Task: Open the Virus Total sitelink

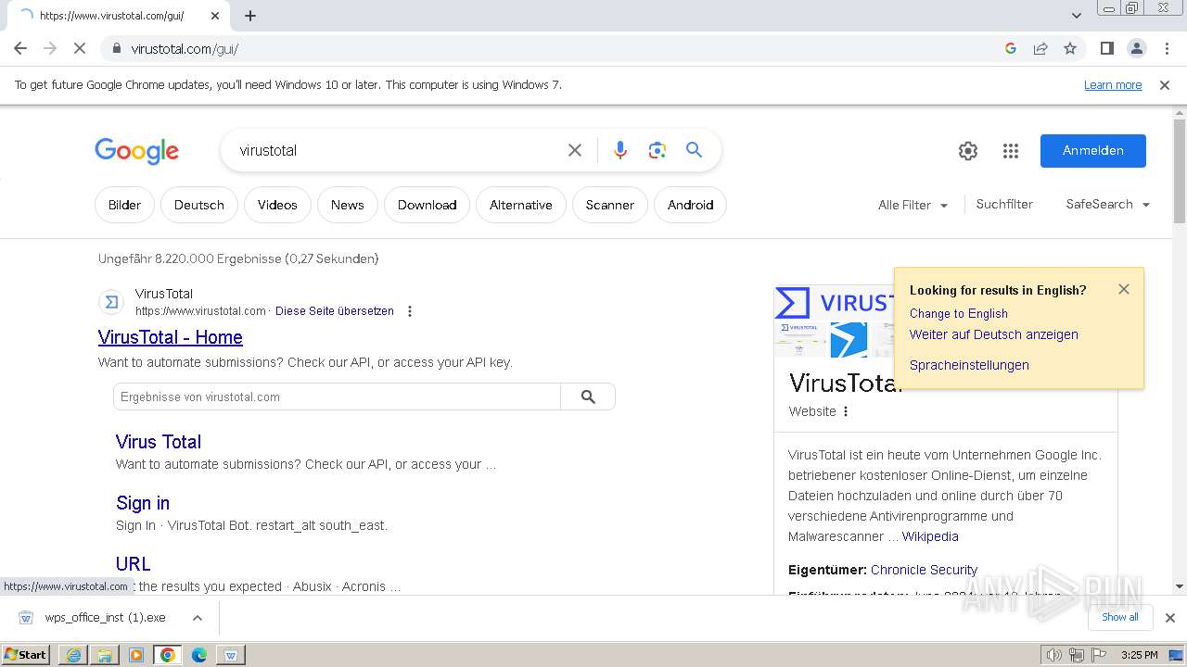Action: tap(159, 442)
